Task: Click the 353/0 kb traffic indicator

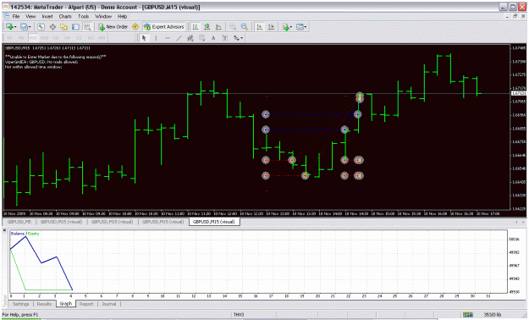Action: [x=493, y=315]
